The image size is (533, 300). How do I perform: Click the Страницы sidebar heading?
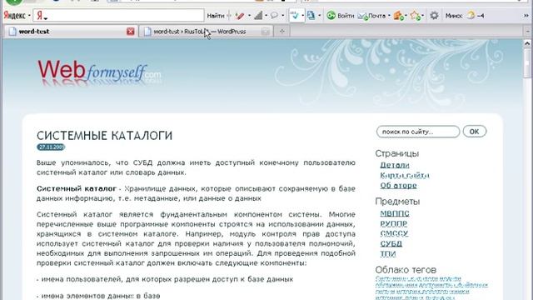click(x=396, y=153)
